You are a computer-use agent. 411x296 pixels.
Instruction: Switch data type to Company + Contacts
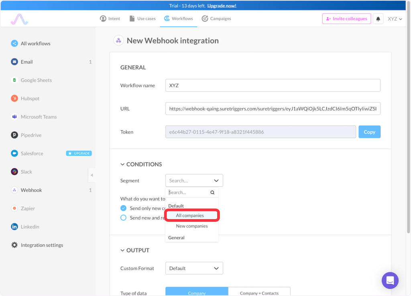point(259,293)
